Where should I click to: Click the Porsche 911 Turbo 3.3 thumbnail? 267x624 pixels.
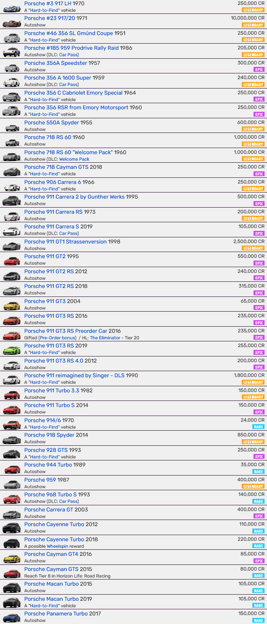click(x=11, y=394)
